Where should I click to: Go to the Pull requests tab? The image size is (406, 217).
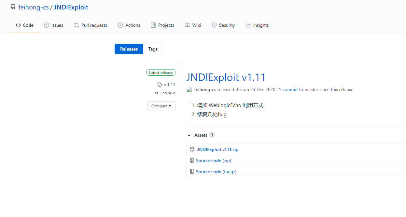point(91,25)
